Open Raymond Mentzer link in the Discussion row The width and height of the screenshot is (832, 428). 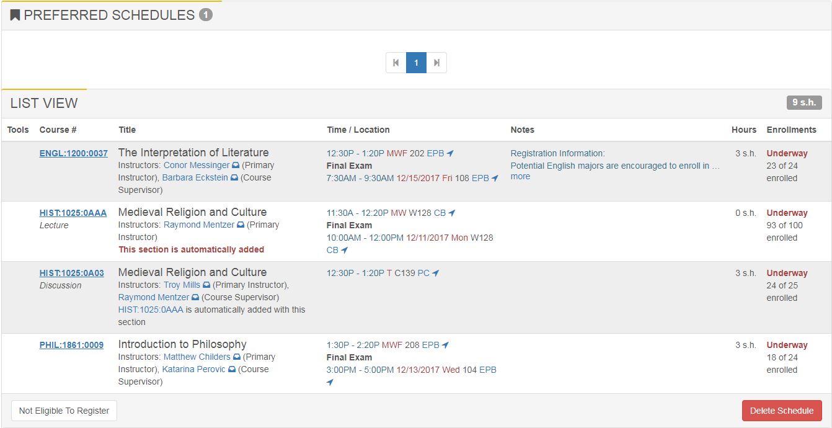pyautogui.click(x=154, y=298)
